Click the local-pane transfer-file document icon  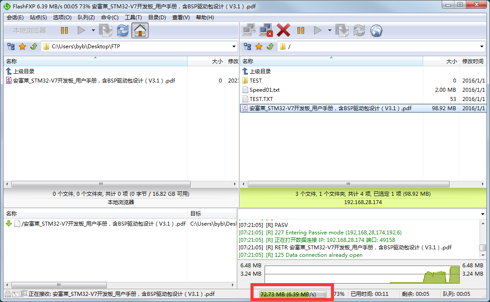105,30
